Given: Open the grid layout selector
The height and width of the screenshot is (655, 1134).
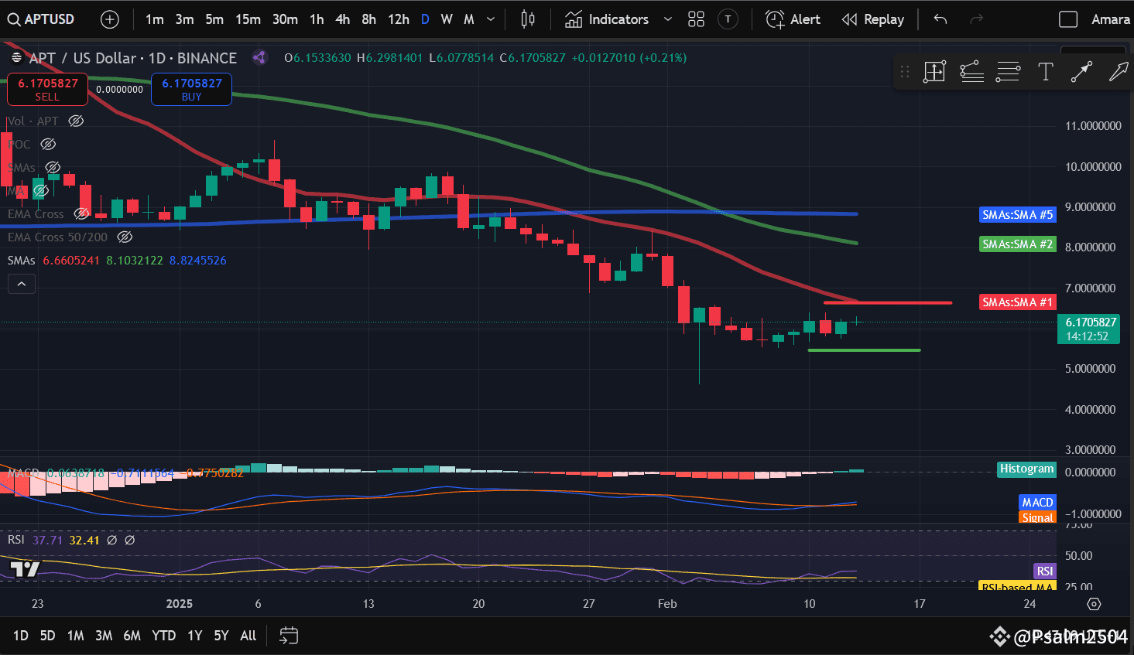Looking at the screenshot, I should coord(695,19).
